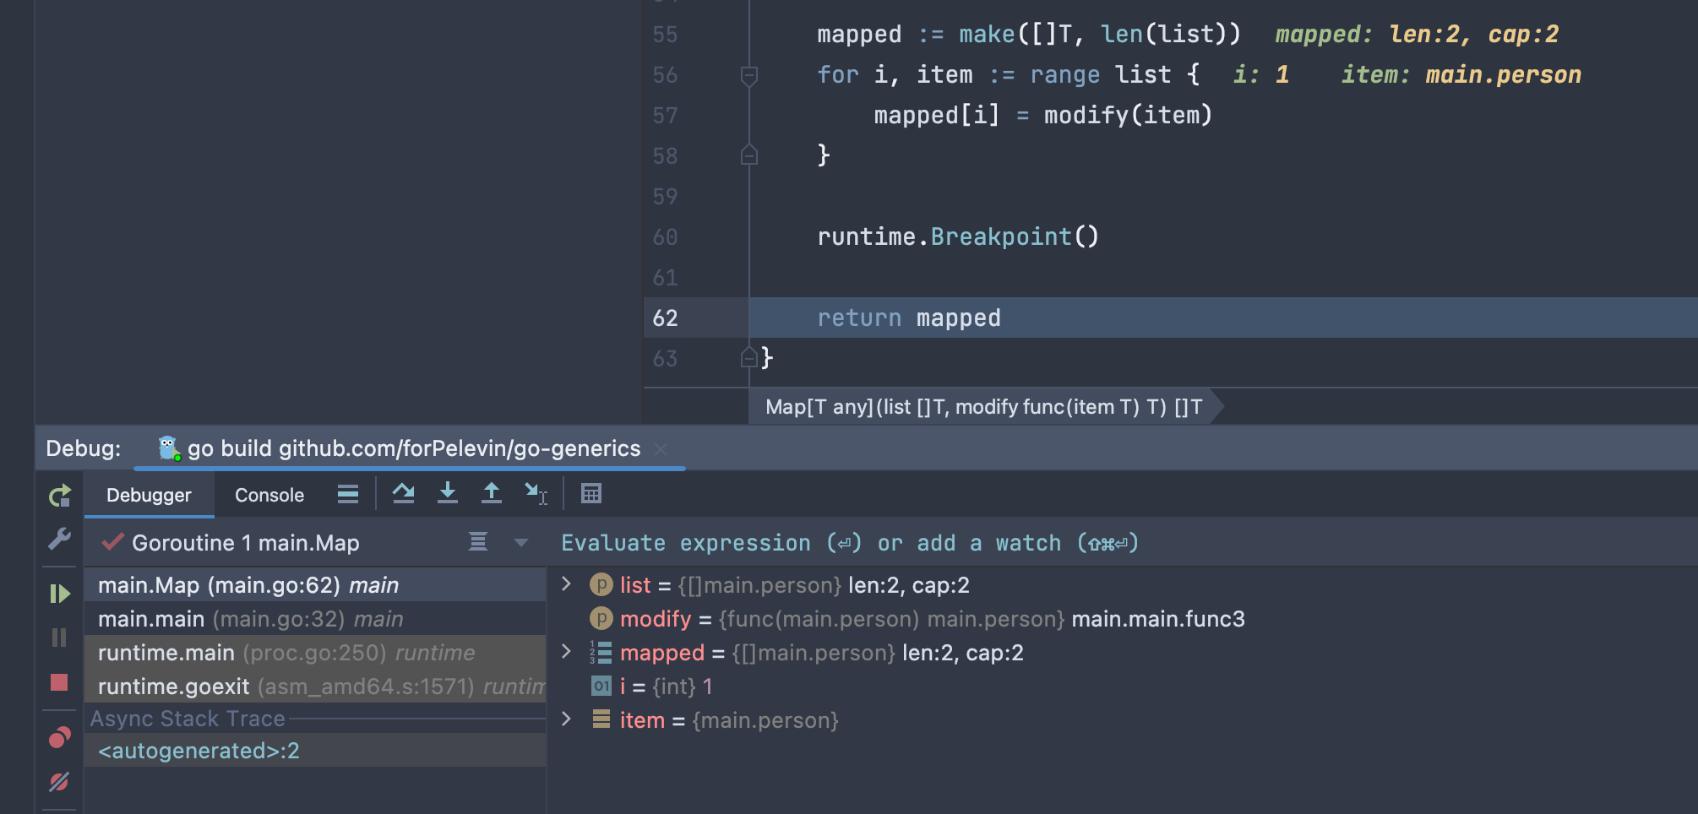The width and height of the screenshot is (1698, 814).
Task: Expand the item variable
Action: pos(567,719)
